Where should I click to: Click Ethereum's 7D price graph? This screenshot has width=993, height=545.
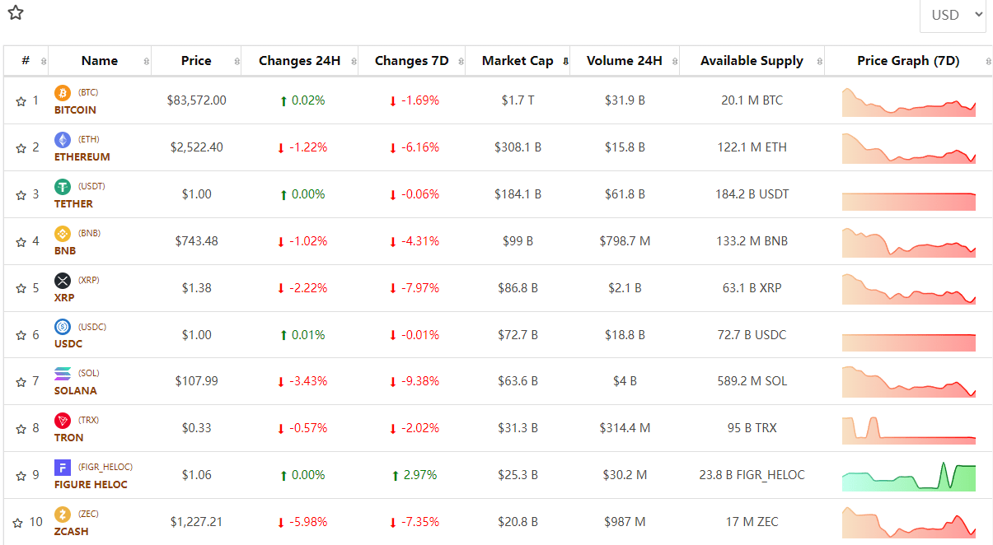coord(908,148)
